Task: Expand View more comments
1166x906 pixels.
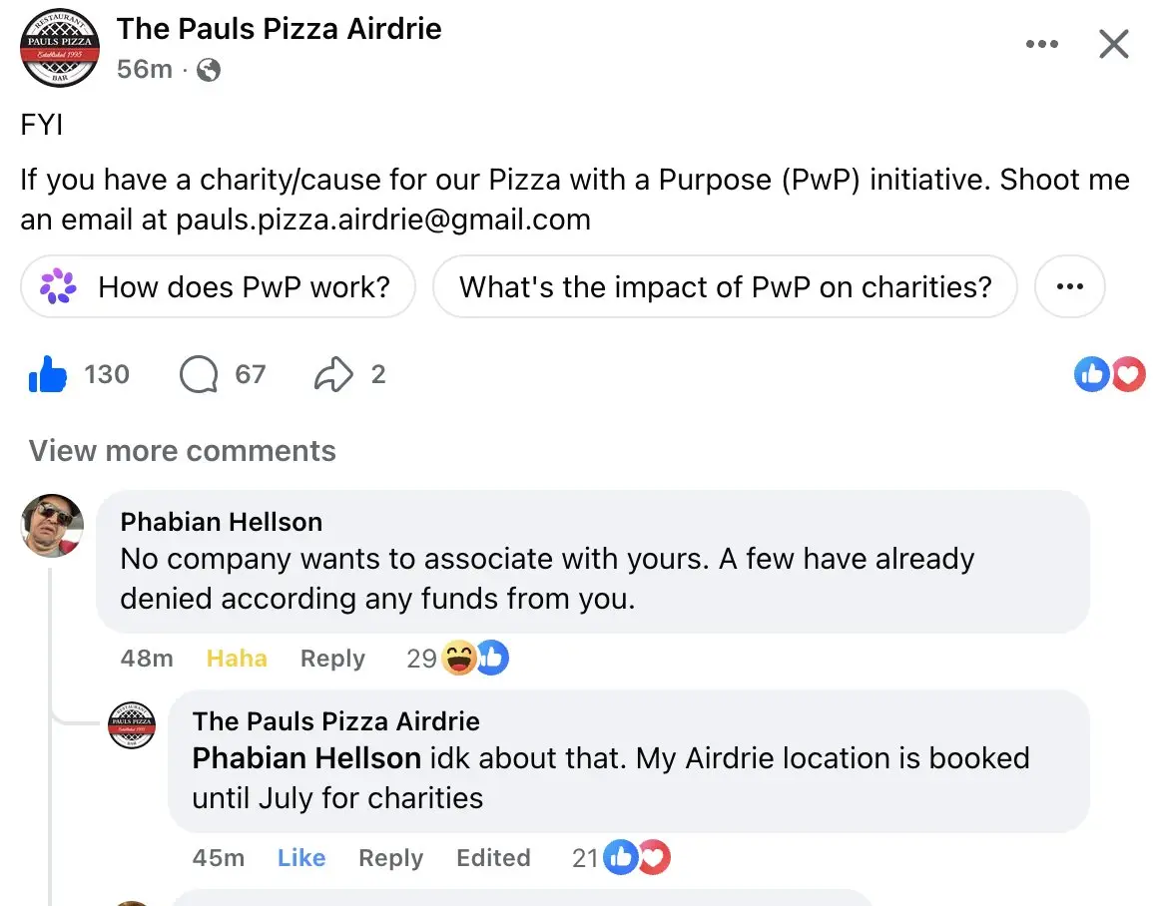Action: click(183, 451)
